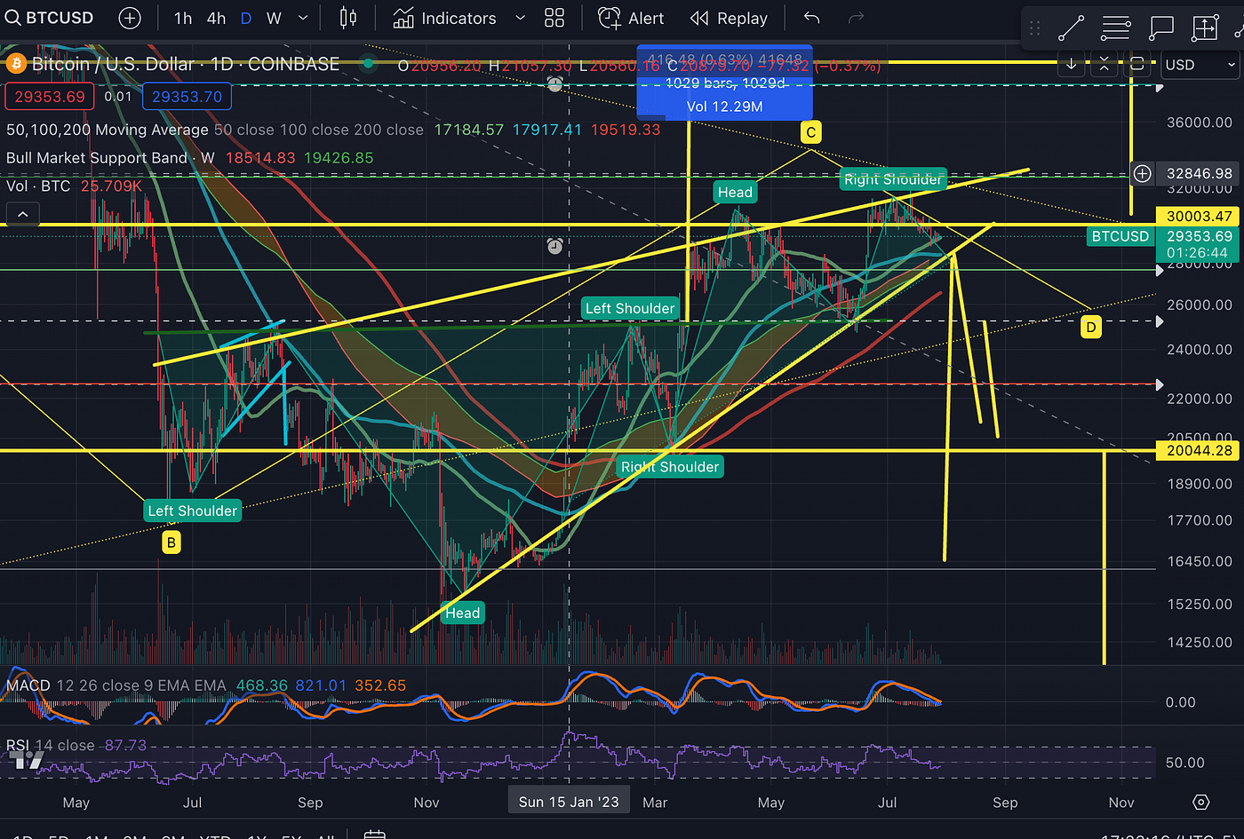Open the BTCUSD symbol search
The height and width of the screenshot is (839, 1244).
[x=49, y=18]
